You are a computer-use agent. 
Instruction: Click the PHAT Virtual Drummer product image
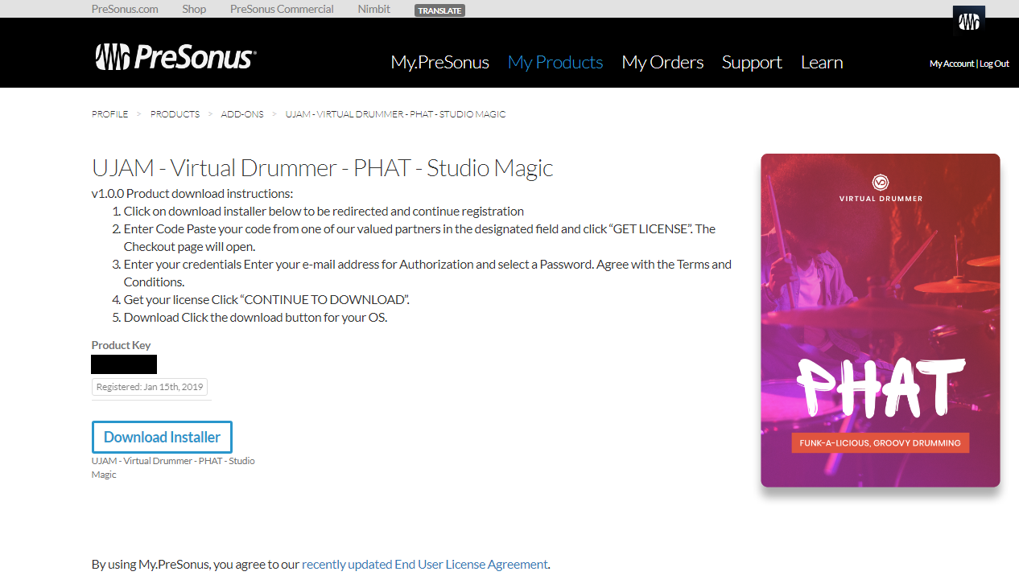[x=881, y=320]
